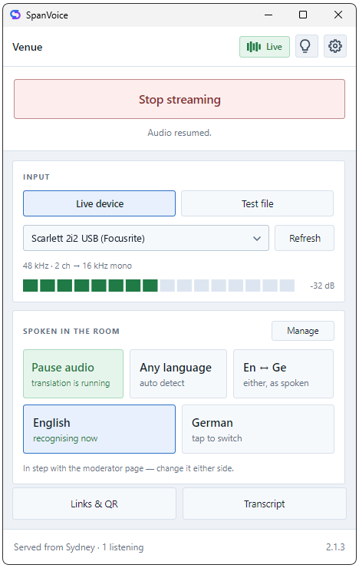
Task: Open the lightbulb tips button
Action: (x=307, y=46)
